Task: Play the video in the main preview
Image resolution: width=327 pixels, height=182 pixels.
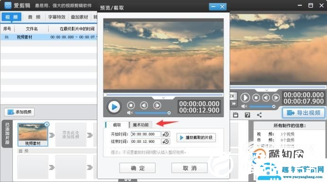Action: 245,98
